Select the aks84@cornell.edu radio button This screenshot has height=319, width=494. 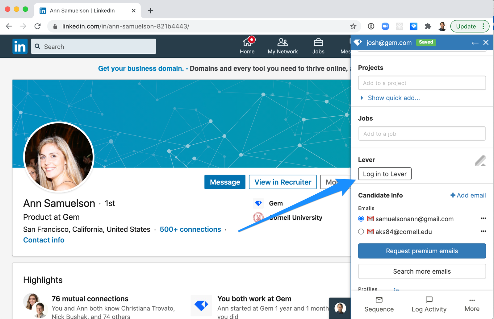[x=361, y=232]
